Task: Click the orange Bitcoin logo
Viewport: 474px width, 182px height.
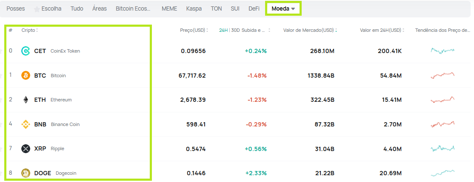Action: (26, 76)
